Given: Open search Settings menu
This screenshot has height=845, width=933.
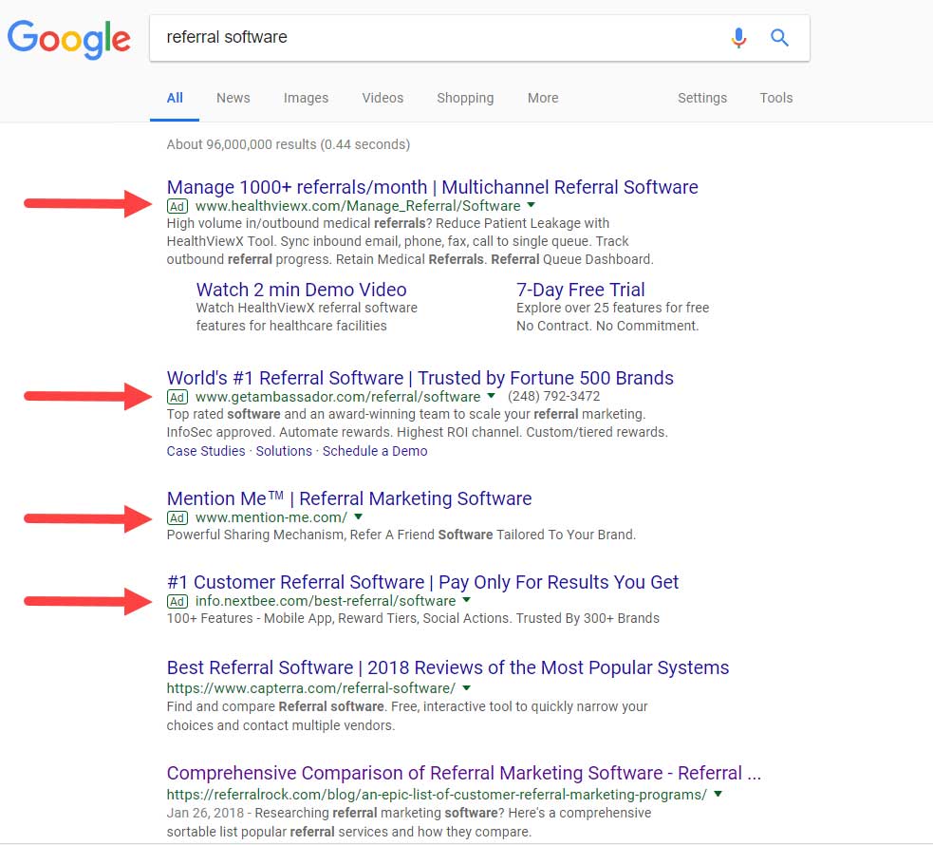Looking at the screenshot, I should point(702,98).
